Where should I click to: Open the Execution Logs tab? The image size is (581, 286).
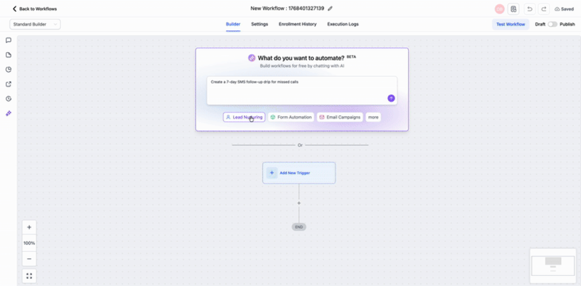tap(343, 24)
